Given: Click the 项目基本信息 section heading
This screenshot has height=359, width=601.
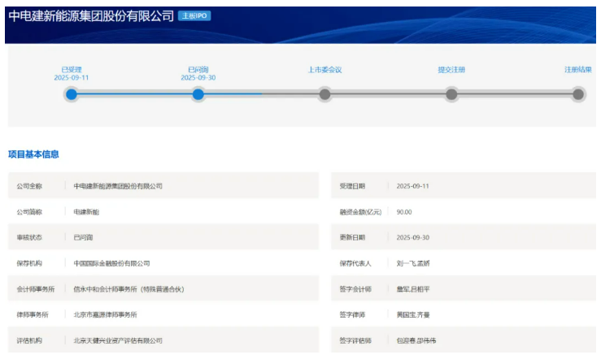Looking at the screenshot, I should (x=33, y=154).
